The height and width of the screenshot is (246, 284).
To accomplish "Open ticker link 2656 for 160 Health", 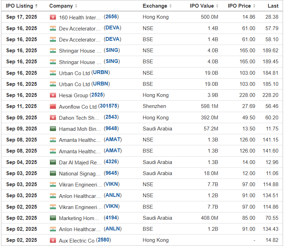I will [x=111, y=17].
